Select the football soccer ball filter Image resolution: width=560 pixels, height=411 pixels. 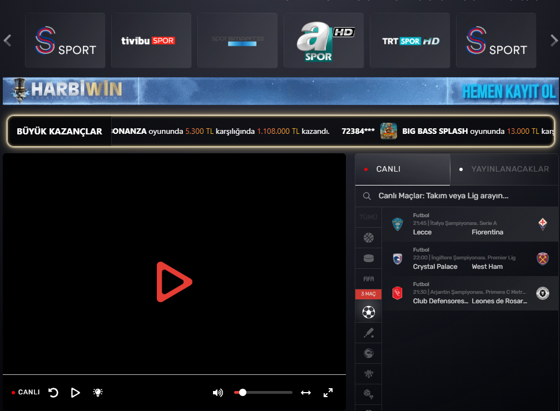pos(369,312)
